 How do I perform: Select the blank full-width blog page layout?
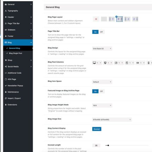tap(104, 19)
